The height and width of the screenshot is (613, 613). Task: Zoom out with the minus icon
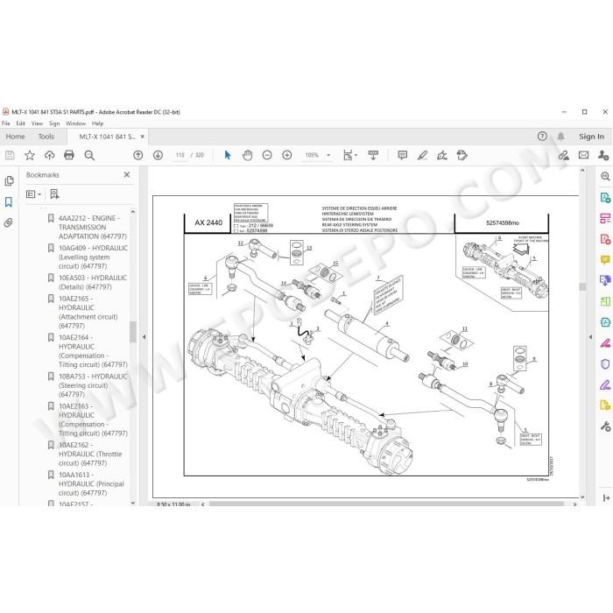click(x=267, y=155)
